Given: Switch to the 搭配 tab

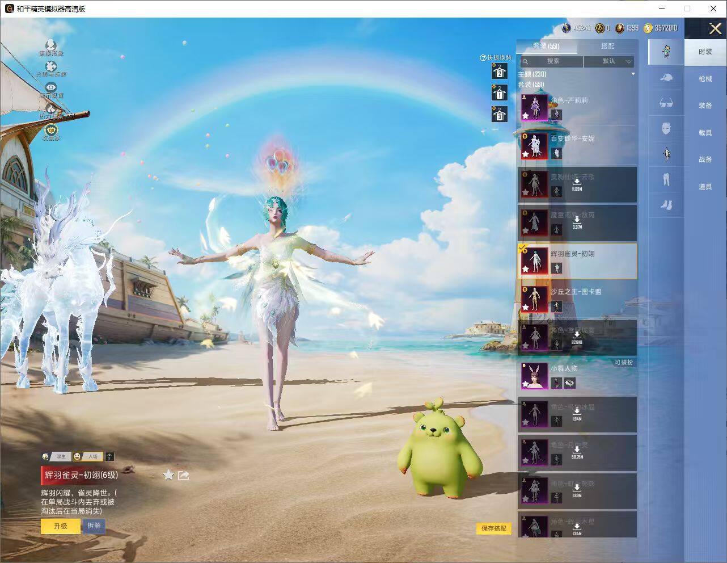Looking at the screenshot, I should (x=607, y=46).
